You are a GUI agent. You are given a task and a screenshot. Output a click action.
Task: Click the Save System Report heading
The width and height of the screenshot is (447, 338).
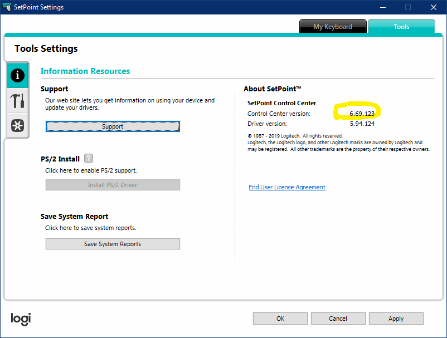(x=74, y=217)
